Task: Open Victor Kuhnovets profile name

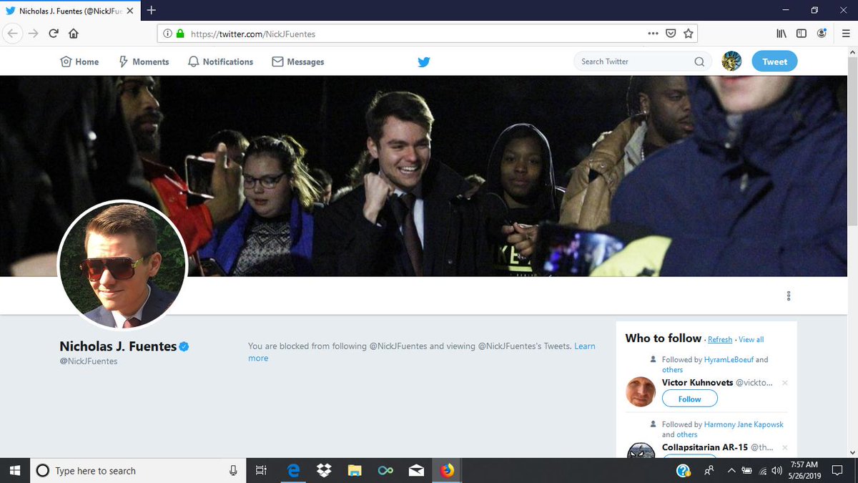Action: click(x=697, y=383)
